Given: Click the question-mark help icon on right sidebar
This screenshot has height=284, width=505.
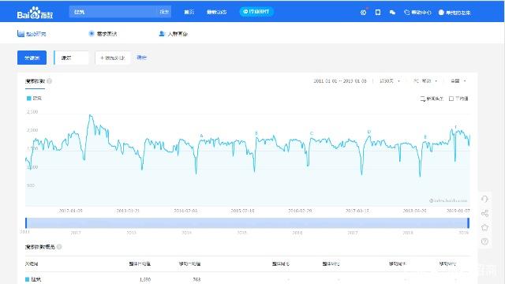Looking at the screenshot, I should [484, 241].
